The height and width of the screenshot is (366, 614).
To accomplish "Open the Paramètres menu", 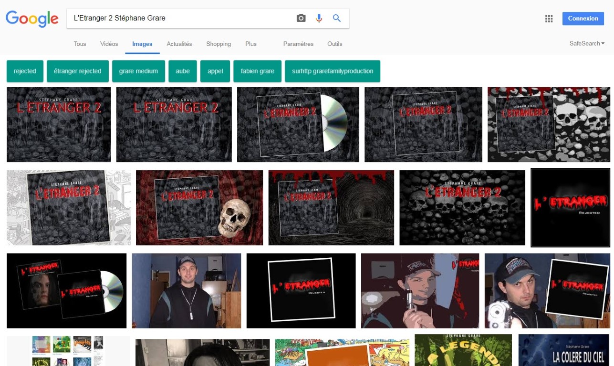I will [x=298, y=44].
